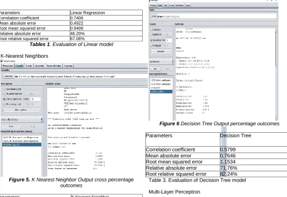This screenshot has width=287, height=197.
Task: Click the Start button in the Decision Tree window
Action: click(x=155, y=69)
